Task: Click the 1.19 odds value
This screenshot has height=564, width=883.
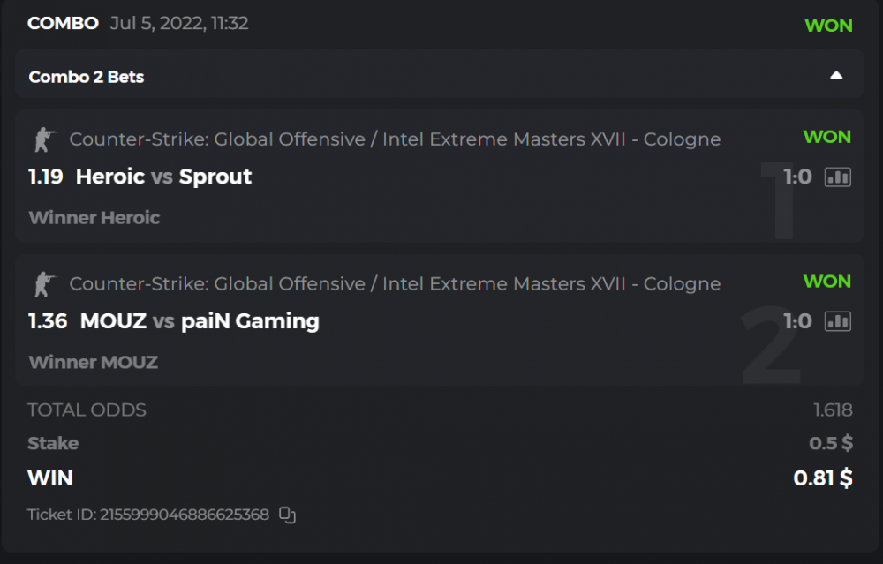Action: (x=46, y=177)
